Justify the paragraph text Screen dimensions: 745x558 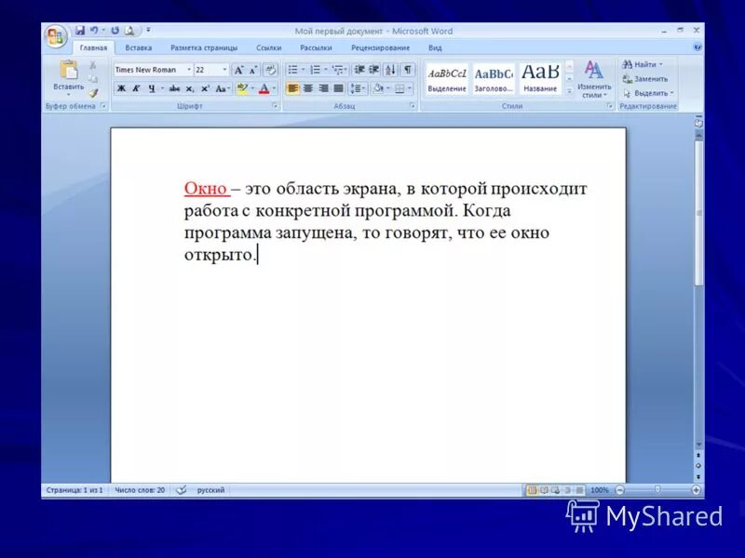click(338, 88)
